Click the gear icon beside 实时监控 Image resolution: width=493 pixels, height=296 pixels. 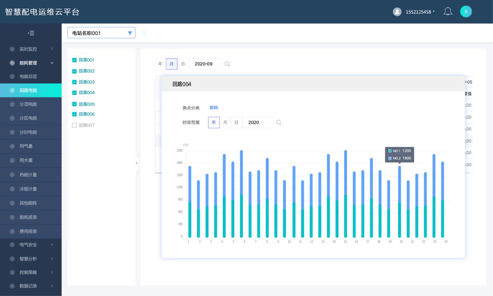pos(12,49)
